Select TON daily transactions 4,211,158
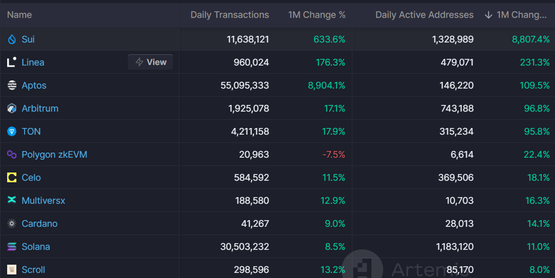The image size is (555, 278). point(250,132)
